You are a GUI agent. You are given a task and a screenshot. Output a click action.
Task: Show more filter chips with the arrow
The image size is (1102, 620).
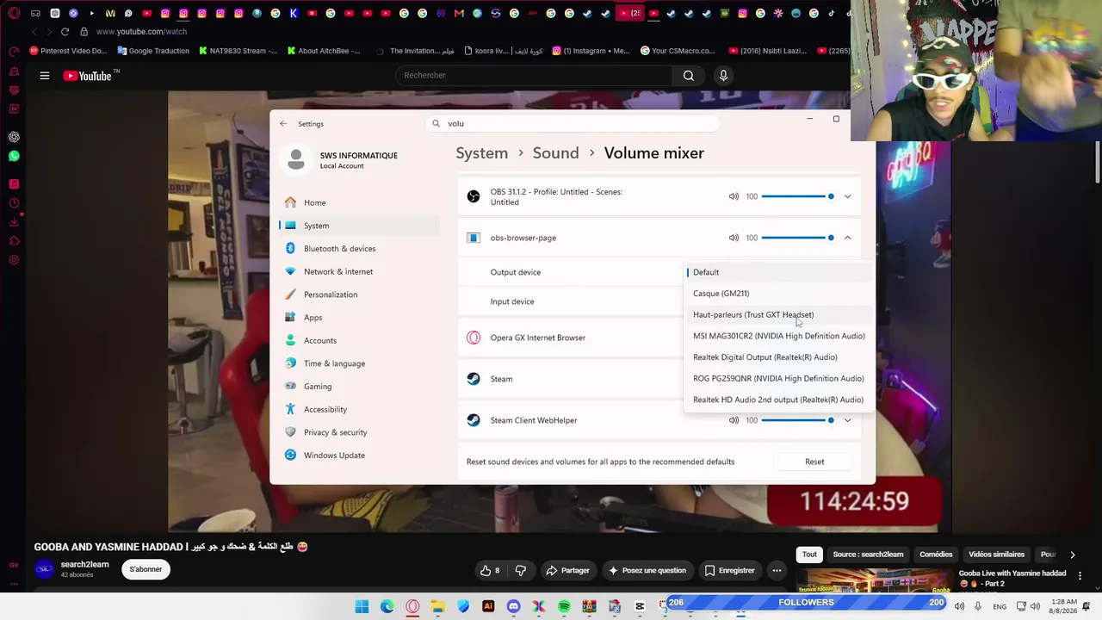pyautogui.click(x=1072, y=555)
